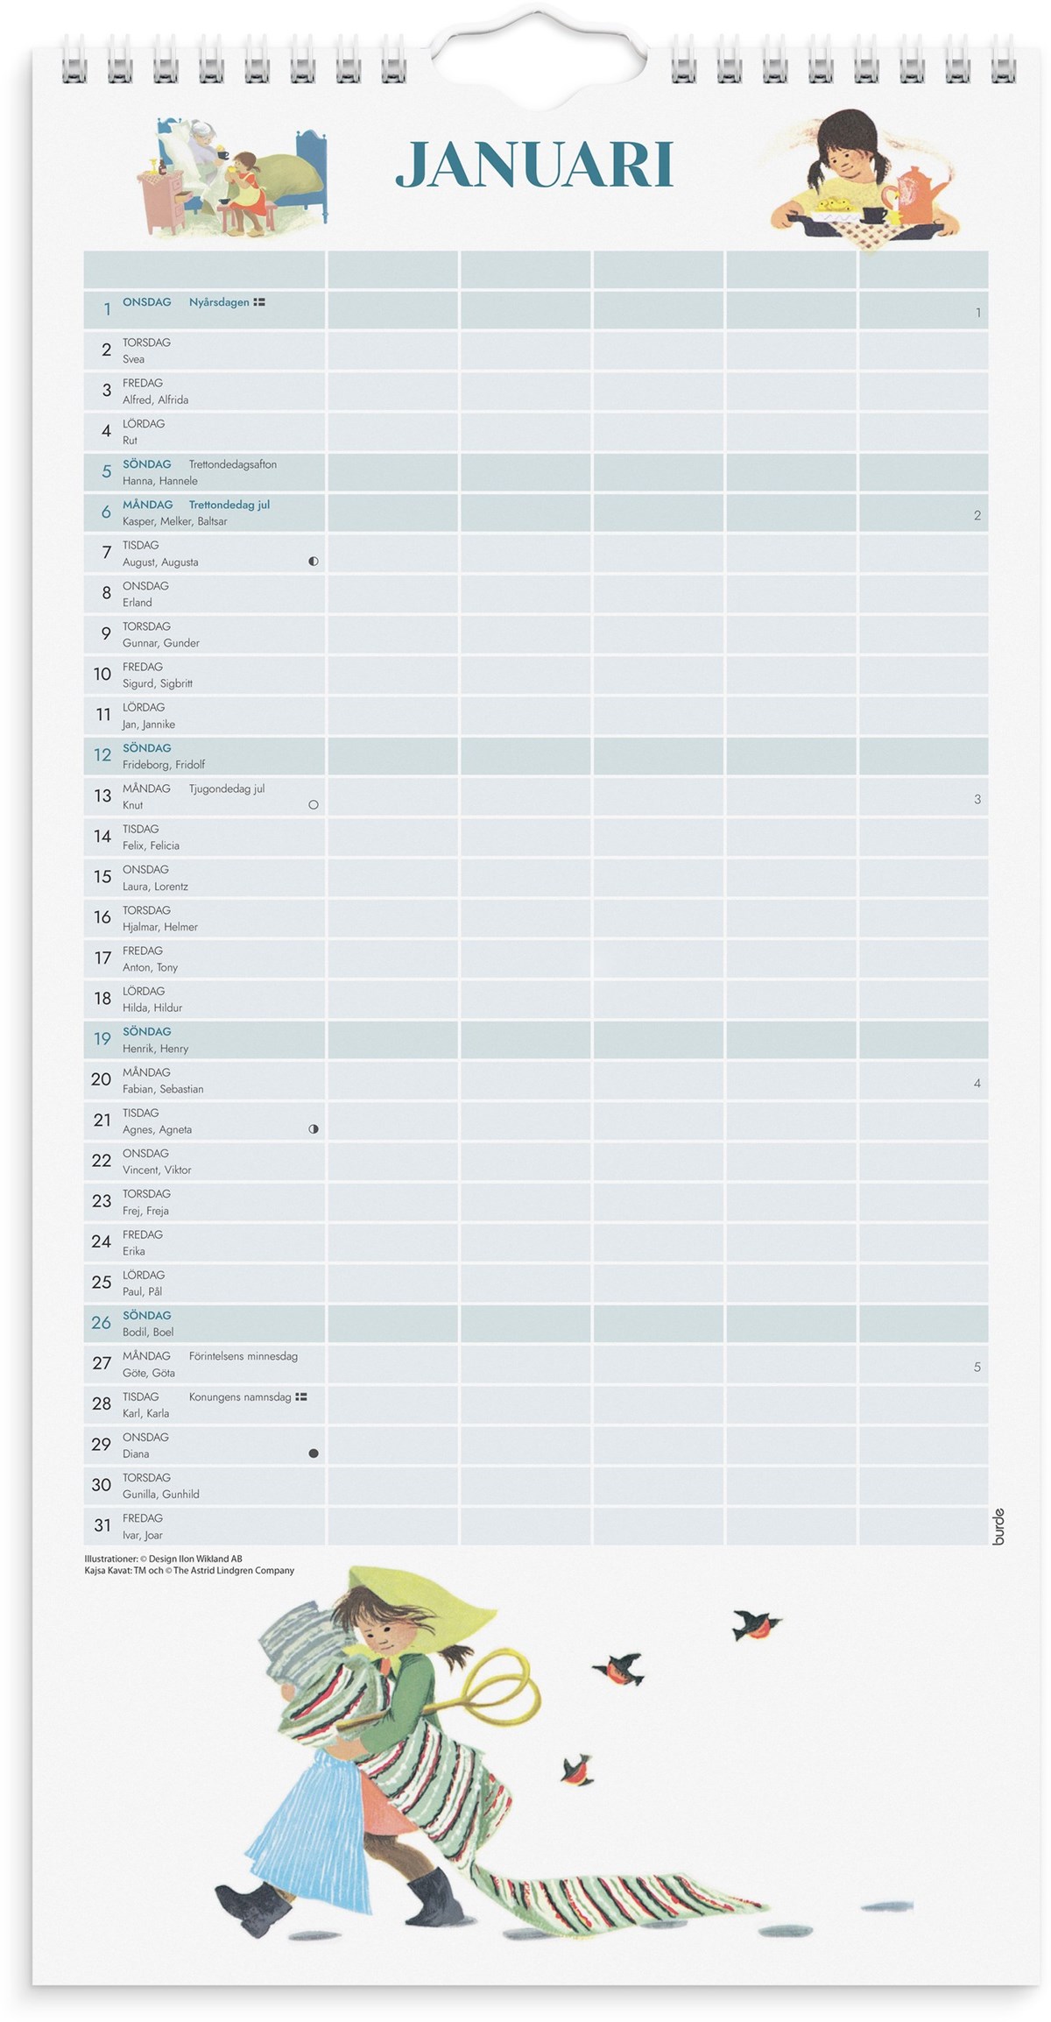Viewport: 1051px width, 2022px height.
Task: Click the Förintelsens minnesdag label
Action: coord(243,1356)
